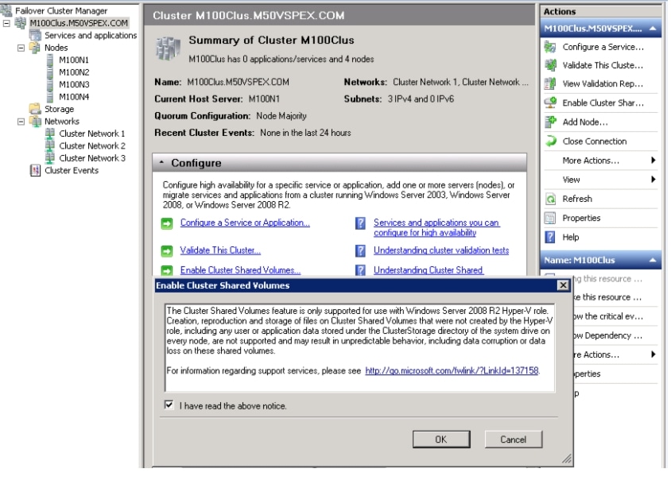Click Help in the cluster Actions group
This screenshot has height=492, width=671.
[571, 237]
